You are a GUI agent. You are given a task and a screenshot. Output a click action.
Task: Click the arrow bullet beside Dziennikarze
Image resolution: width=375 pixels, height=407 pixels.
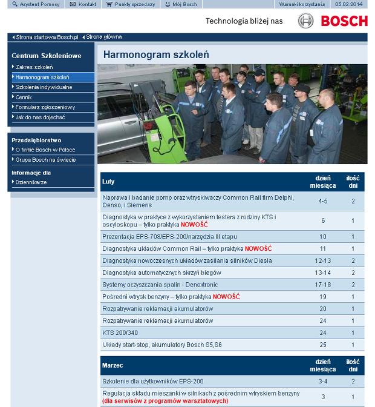point(13,182)
